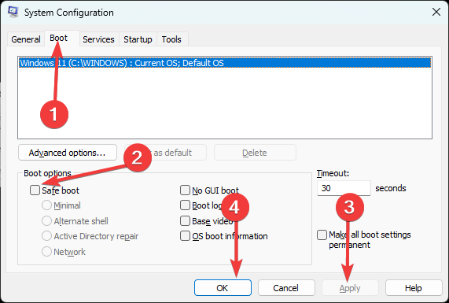Check OS boot information

coord(185,236)
